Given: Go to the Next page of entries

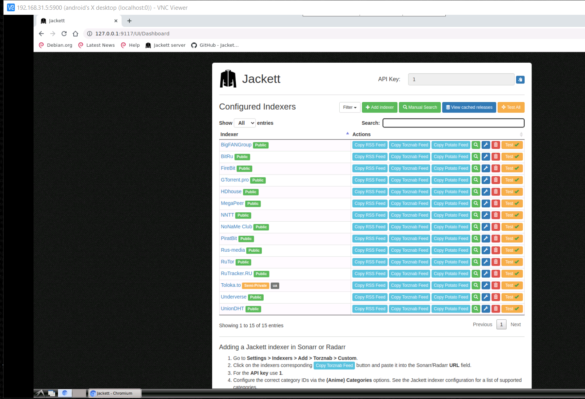Looking at the screenshot, I should [516, 325].
